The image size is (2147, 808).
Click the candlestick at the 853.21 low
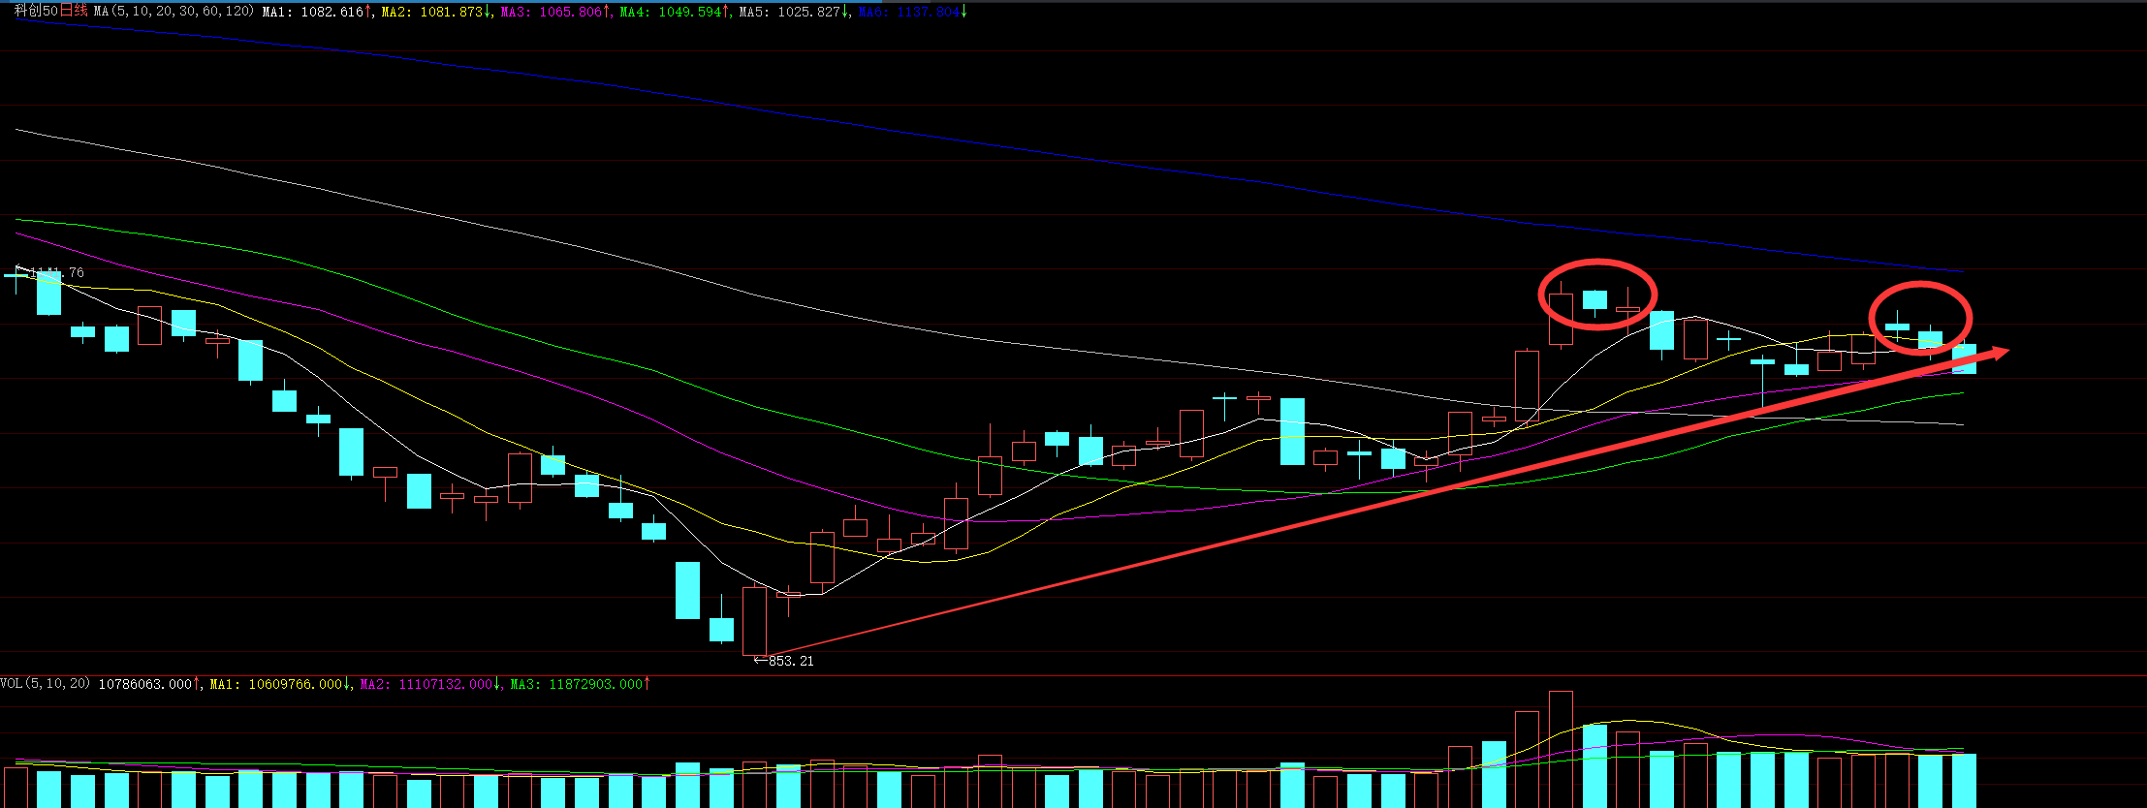click(x=754, y=621)
